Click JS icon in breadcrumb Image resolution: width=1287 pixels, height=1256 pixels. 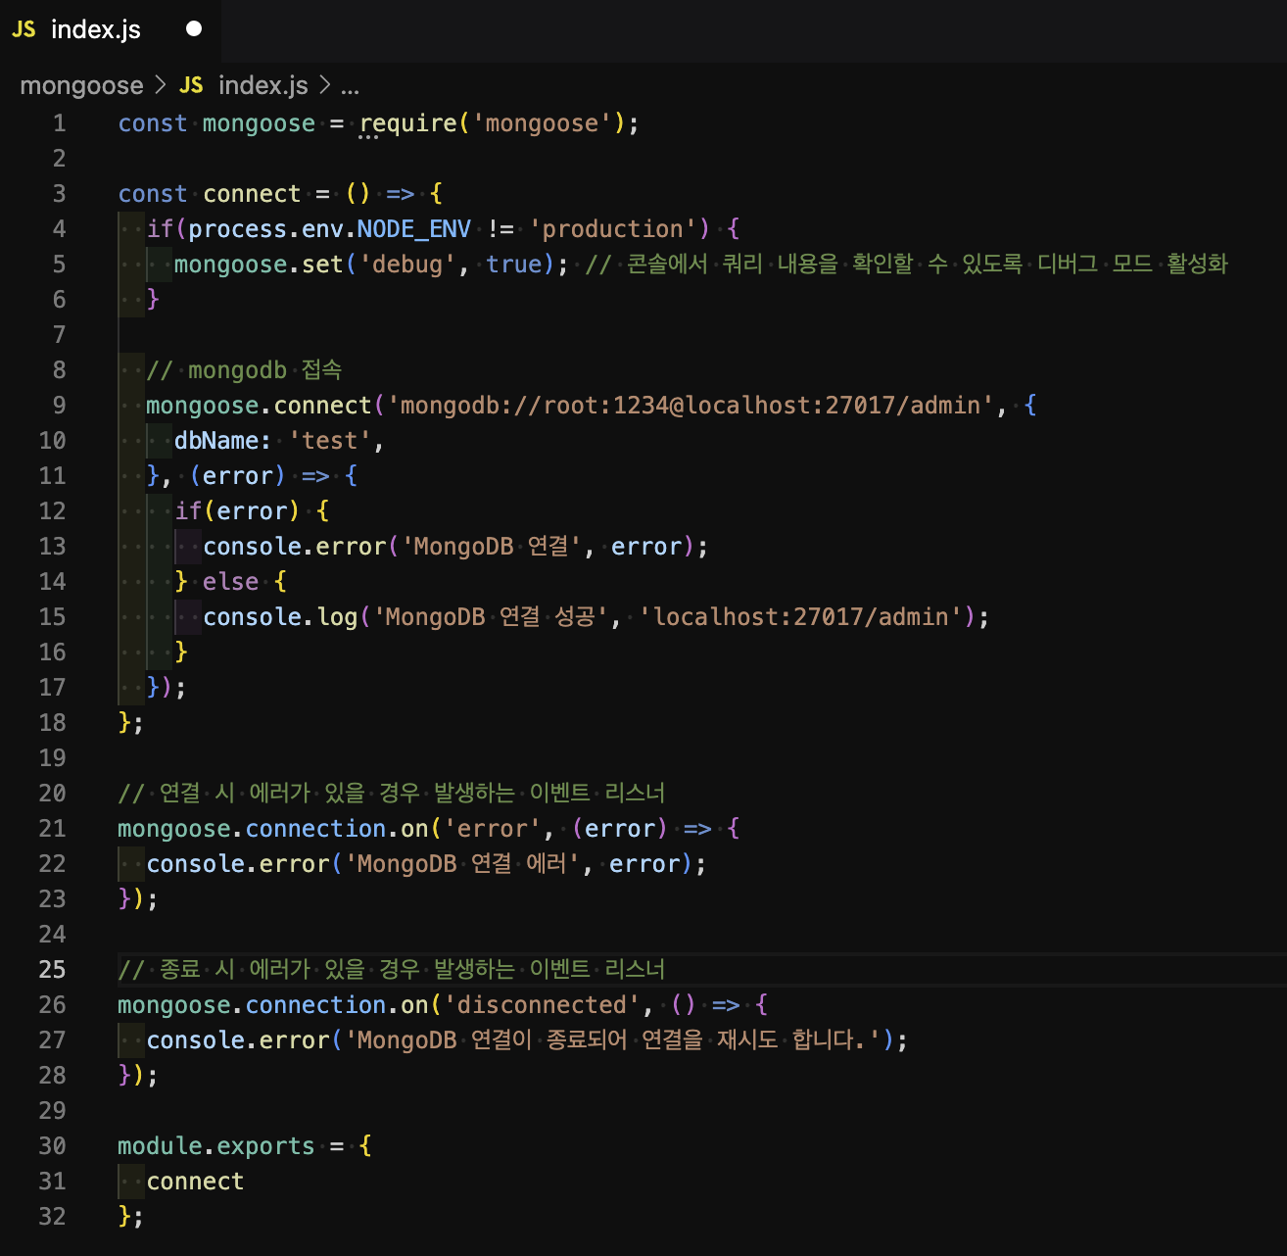click(x=191, y=86)
